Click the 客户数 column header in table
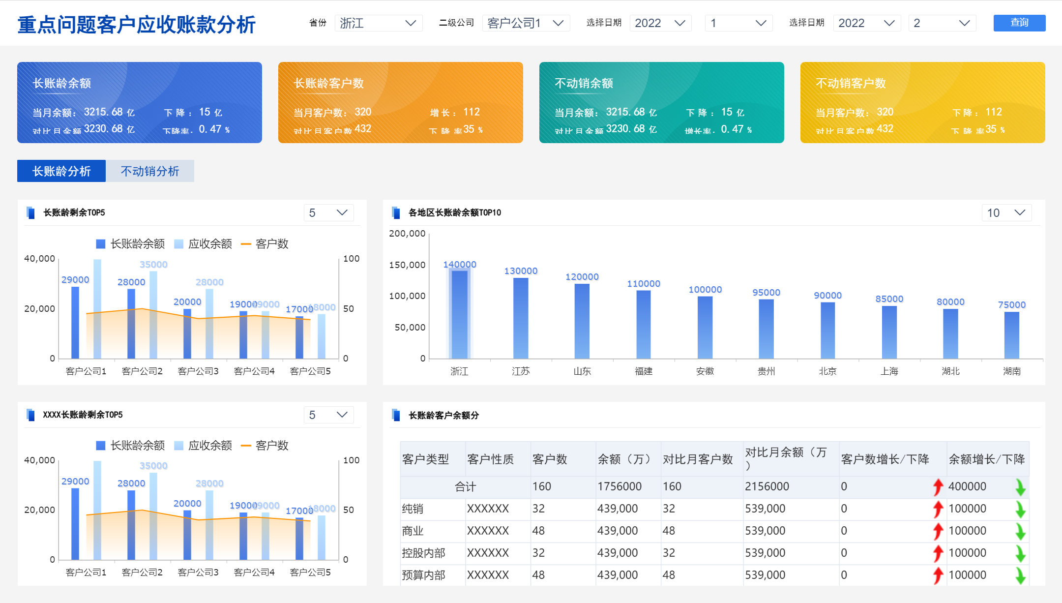The width and height of the screenshot is (1062, 603). (x=550, y=459)
